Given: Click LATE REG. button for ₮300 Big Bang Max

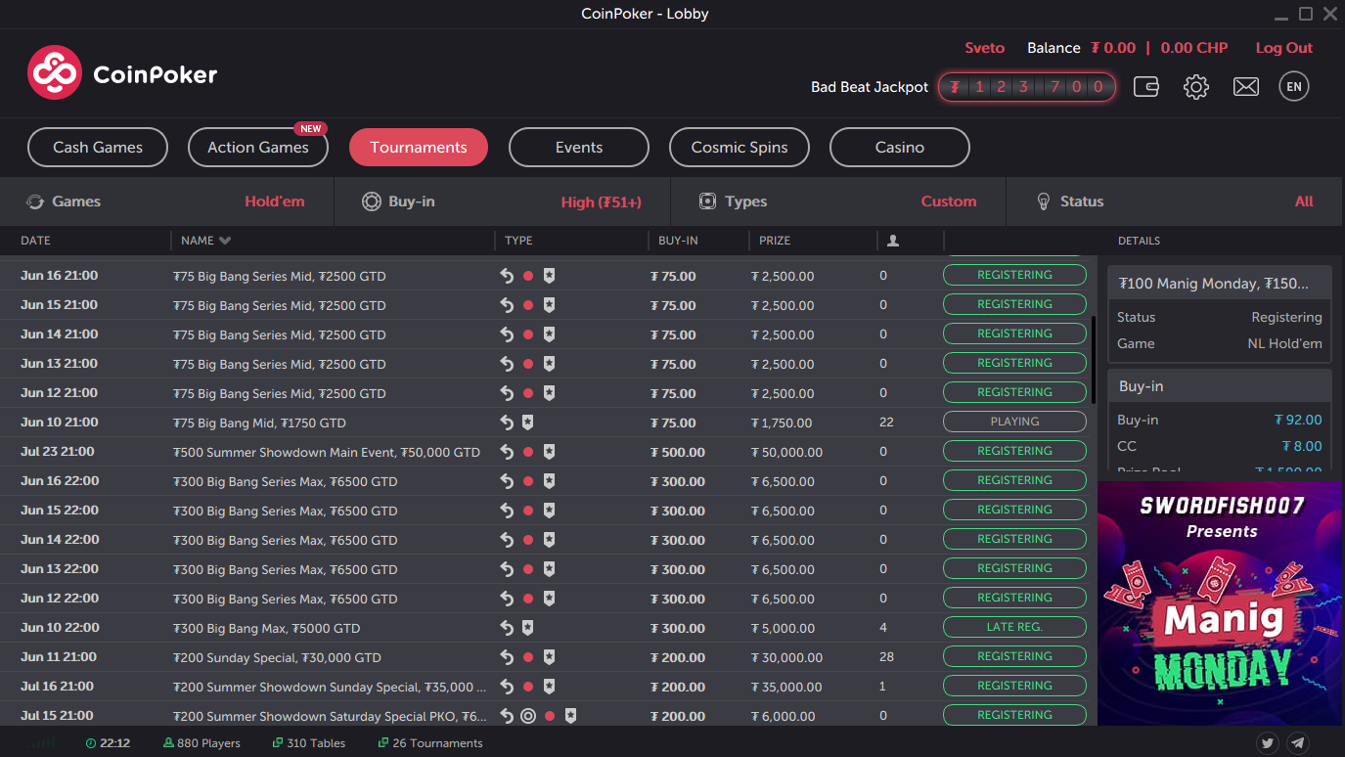Looking at the screenshot, I should (x=1014, y=627).
